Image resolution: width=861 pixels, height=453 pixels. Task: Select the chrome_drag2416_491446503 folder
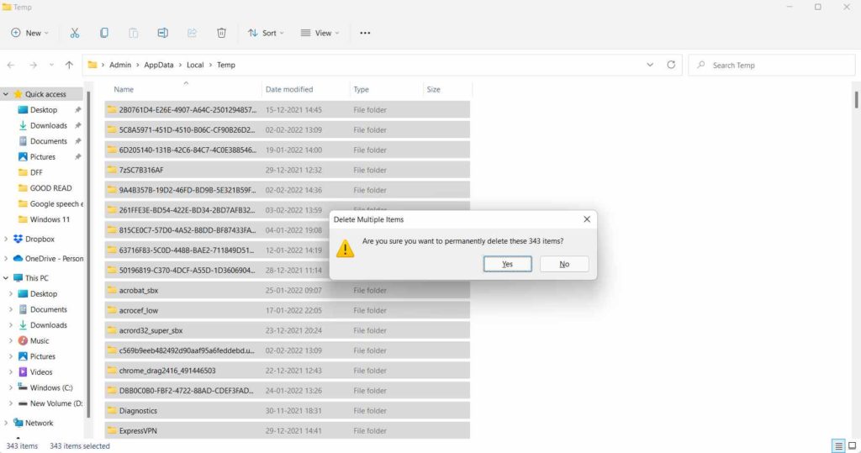[288, 371]
